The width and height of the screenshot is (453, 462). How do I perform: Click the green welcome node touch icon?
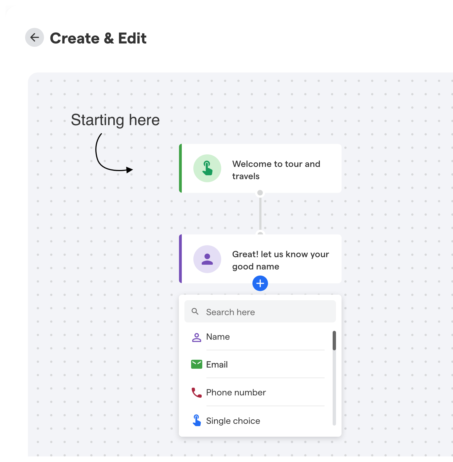[x=207, y=168]
